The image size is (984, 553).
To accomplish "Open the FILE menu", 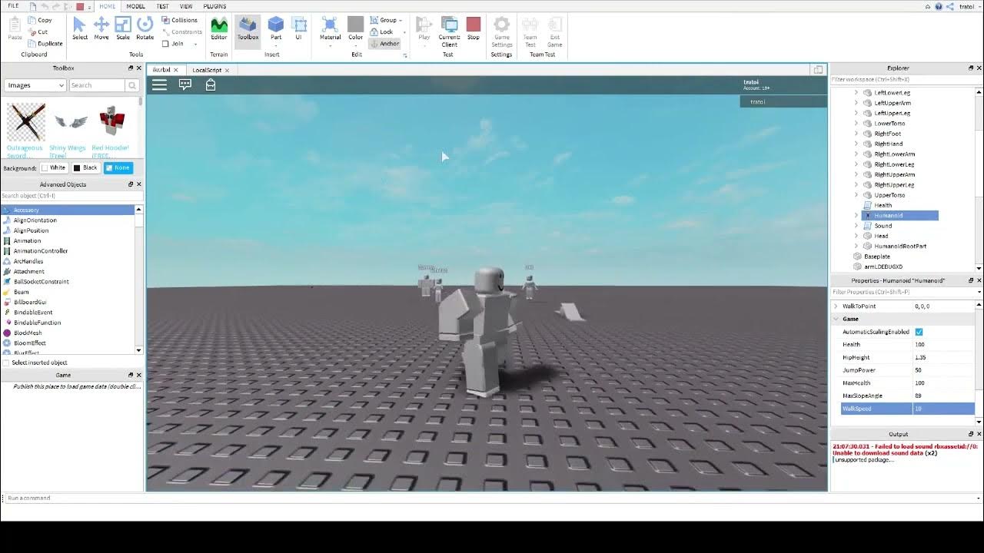I will 13,6.
